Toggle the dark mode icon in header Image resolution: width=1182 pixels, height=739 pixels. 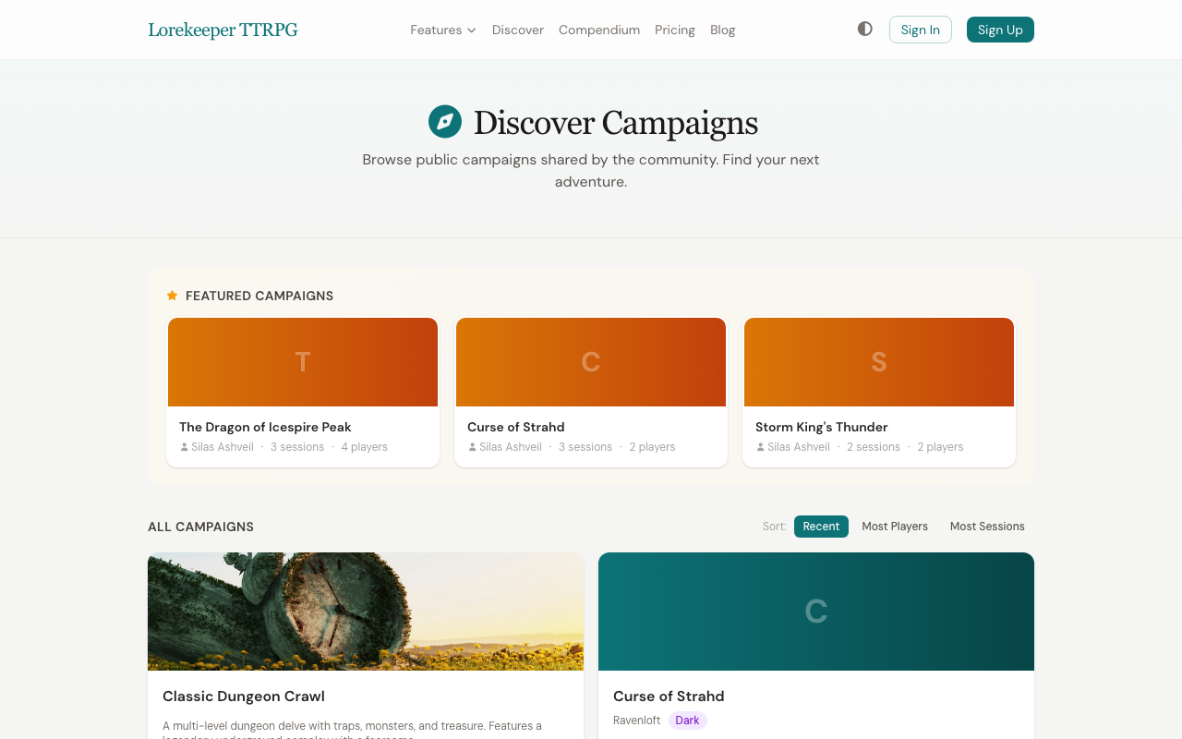(864, 29)
